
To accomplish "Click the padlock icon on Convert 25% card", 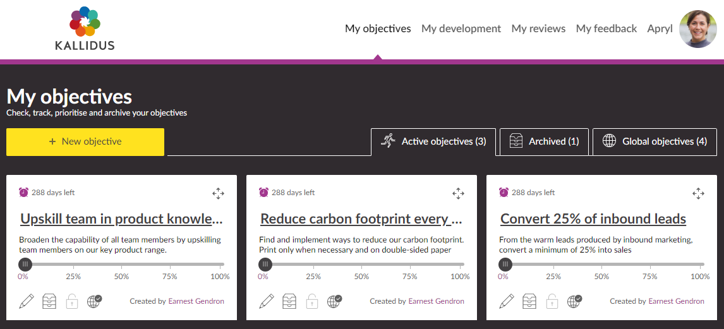I will [x=552, y=301].
